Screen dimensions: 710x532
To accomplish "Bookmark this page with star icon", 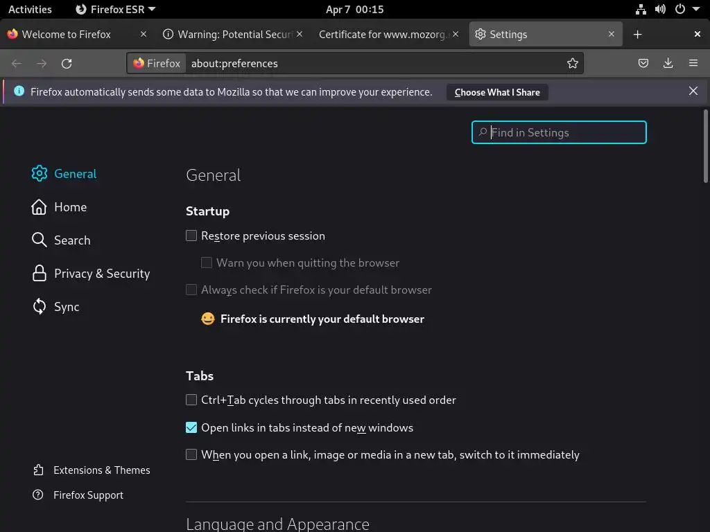I will 573,64.
